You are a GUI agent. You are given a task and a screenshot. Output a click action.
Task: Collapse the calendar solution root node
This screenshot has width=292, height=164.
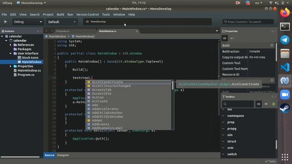point(2,36)
